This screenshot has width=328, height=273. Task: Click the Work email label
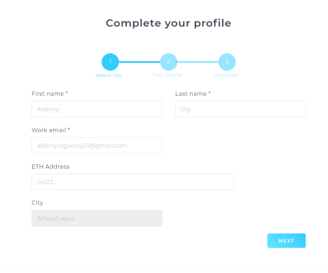tap(51, 130)
